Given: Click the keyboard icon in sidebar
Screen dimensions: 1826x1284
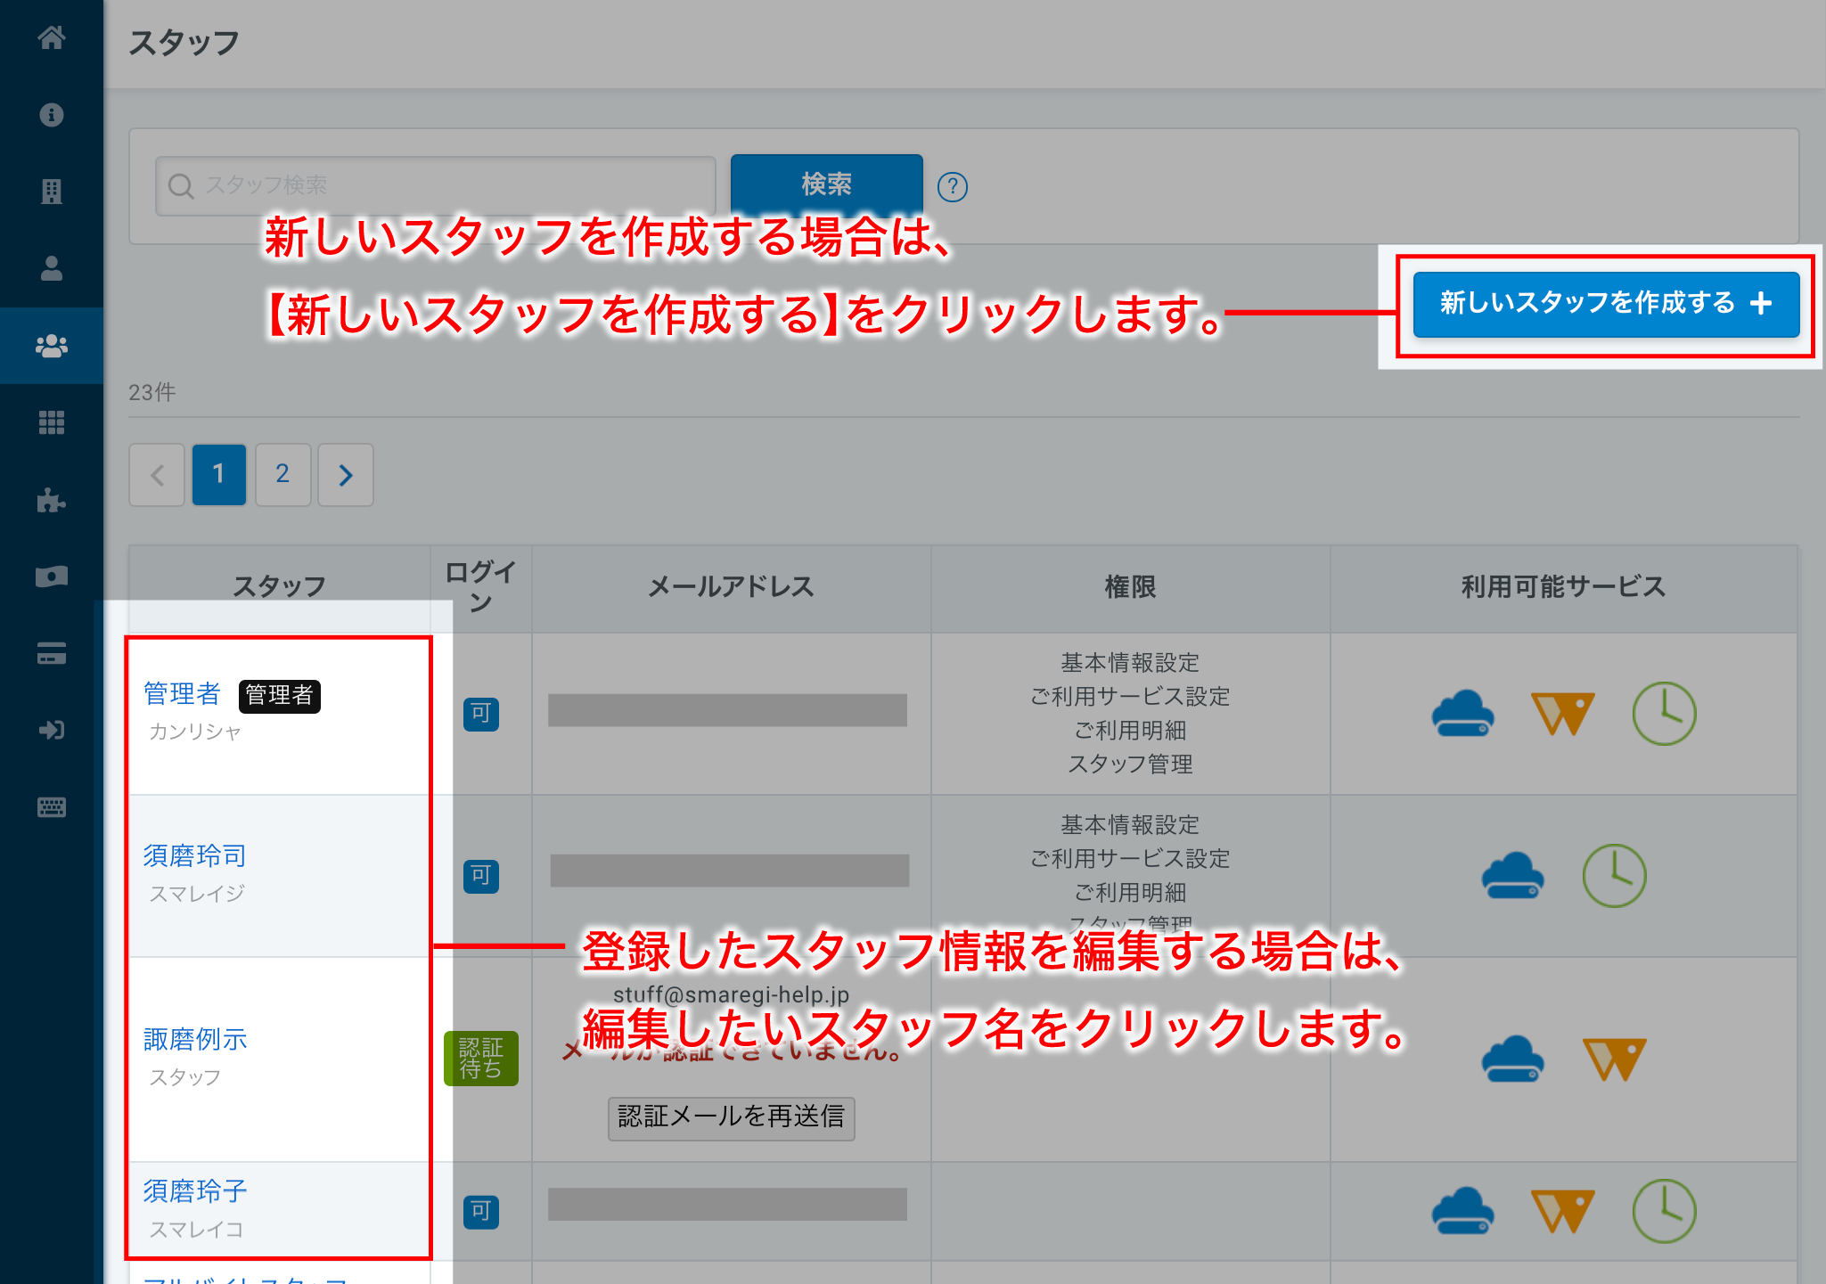Looking at the screenshot, I should coord(52,807).
